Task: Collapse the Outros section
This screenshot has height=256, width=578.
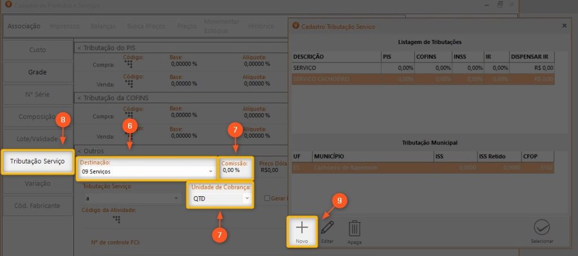Action: [x=79, y=151]
